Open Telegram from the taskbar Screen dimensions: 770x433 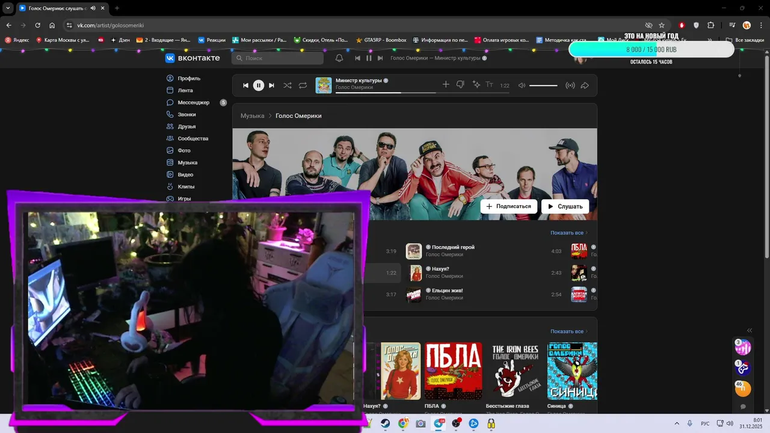[x=439, y=423]
